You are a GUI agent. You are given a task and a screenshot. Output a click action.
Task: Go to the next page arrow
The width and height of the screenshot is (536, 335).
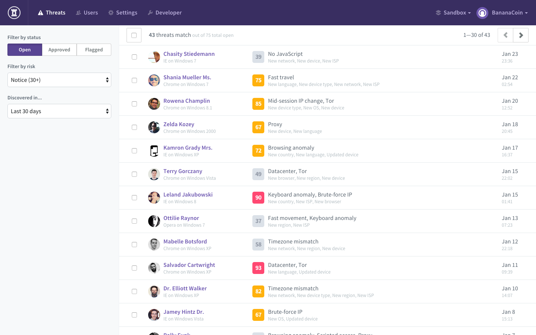(521, 35)
